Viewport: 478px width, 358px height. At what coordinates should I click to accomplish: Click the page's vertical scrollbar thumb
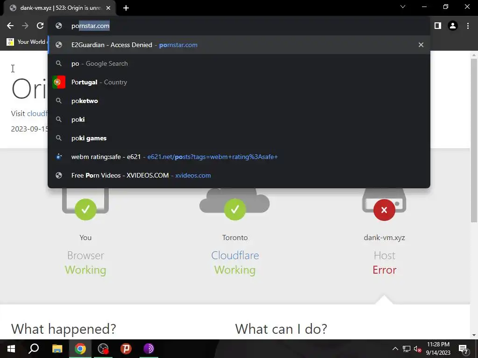coord(474,140)
